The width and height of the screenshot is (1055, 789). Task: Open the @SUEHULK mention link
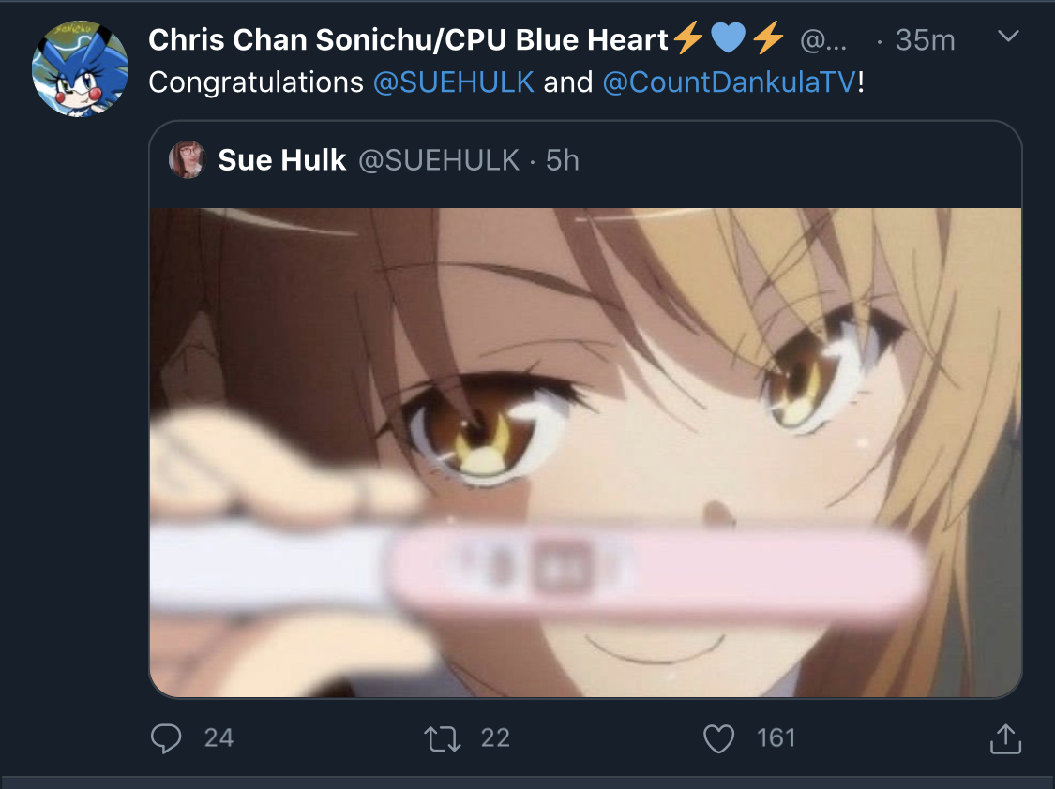coord(454,82)
